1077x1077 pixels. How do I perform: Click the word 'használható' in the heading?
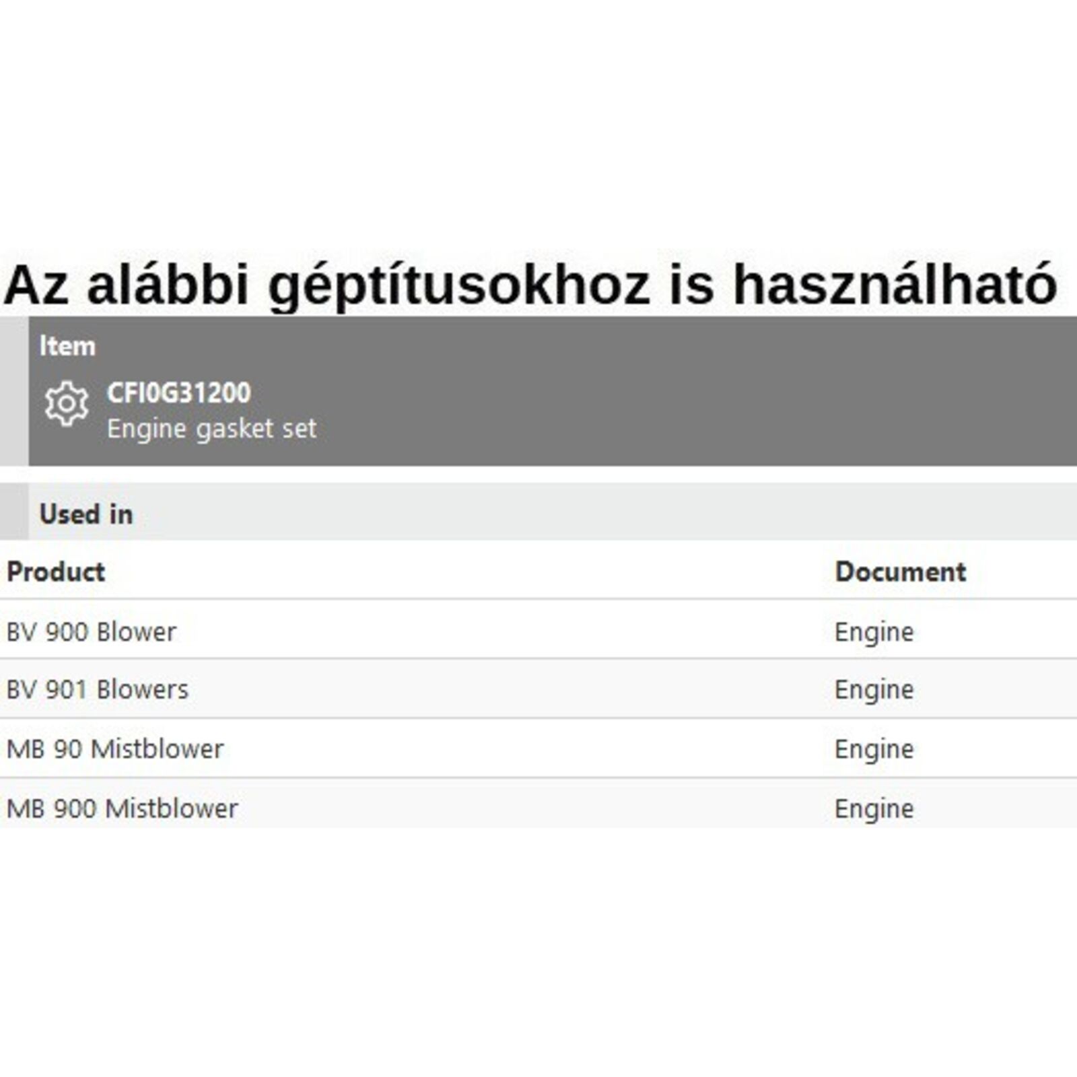click(x=895, y=284)
